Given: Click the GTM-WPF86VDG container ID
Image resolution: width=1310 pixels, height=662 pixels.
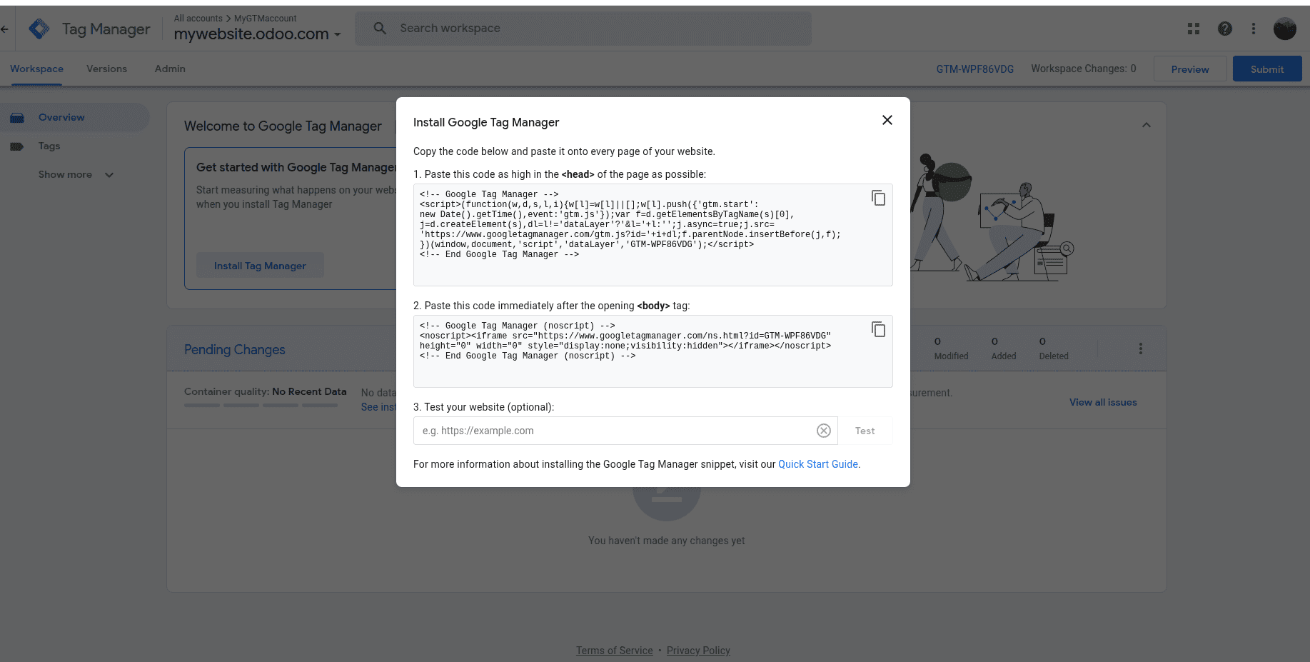Looking at the screenshot, I should click(x=974, y=69).
